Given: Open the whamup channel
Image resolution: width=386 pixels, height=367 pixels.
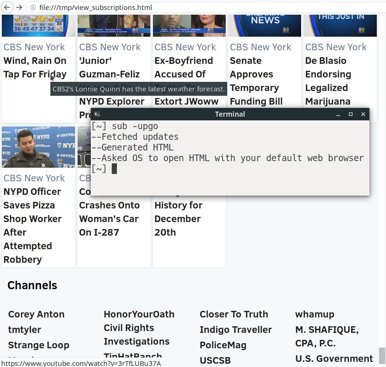Looking at the screenshot, I should pyautogui.click(x=315, y=315).
